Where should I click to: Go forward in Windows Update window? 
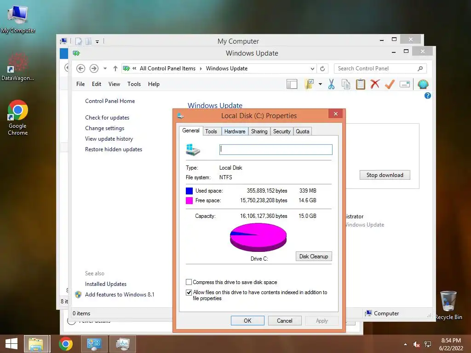click(x=94, y=68)
